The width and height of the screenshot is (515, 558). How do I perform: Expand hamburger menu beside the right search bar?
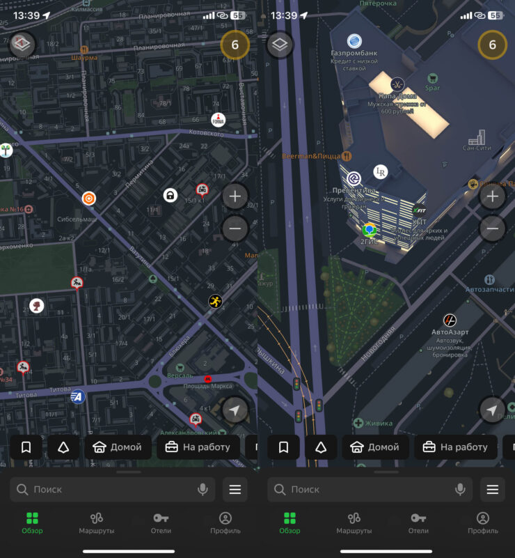coord(492,490)
